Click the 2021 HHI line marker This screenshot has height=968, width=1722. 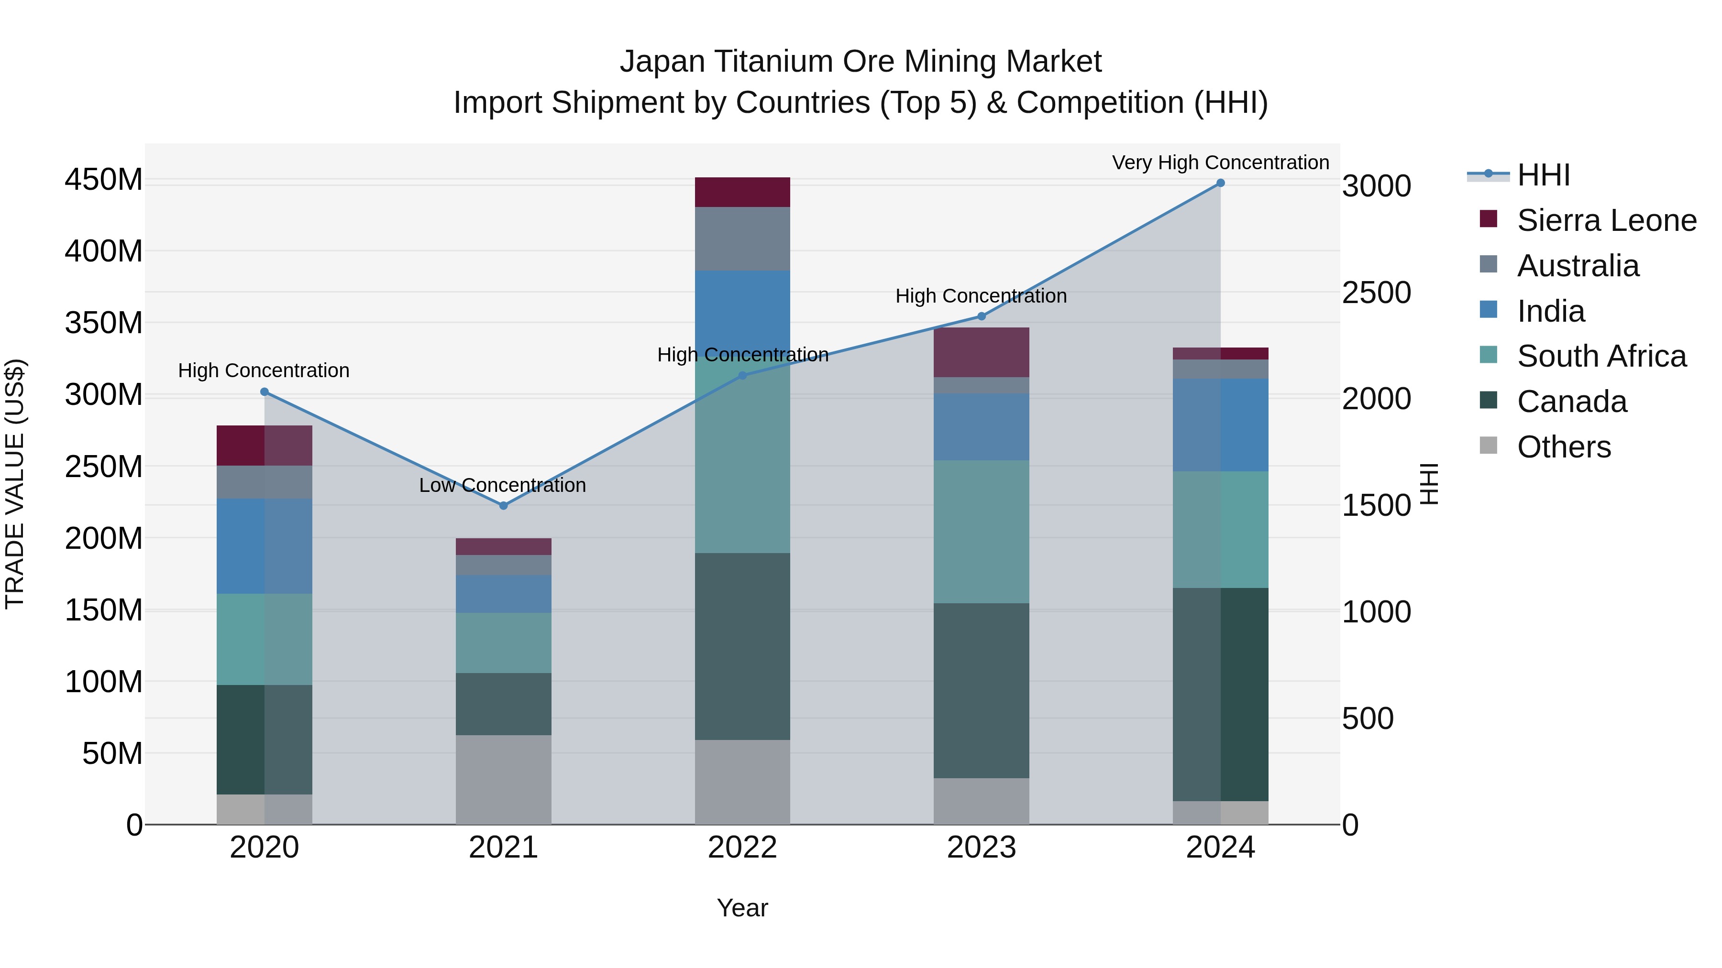pyautogui.click(x=503, y=506)
